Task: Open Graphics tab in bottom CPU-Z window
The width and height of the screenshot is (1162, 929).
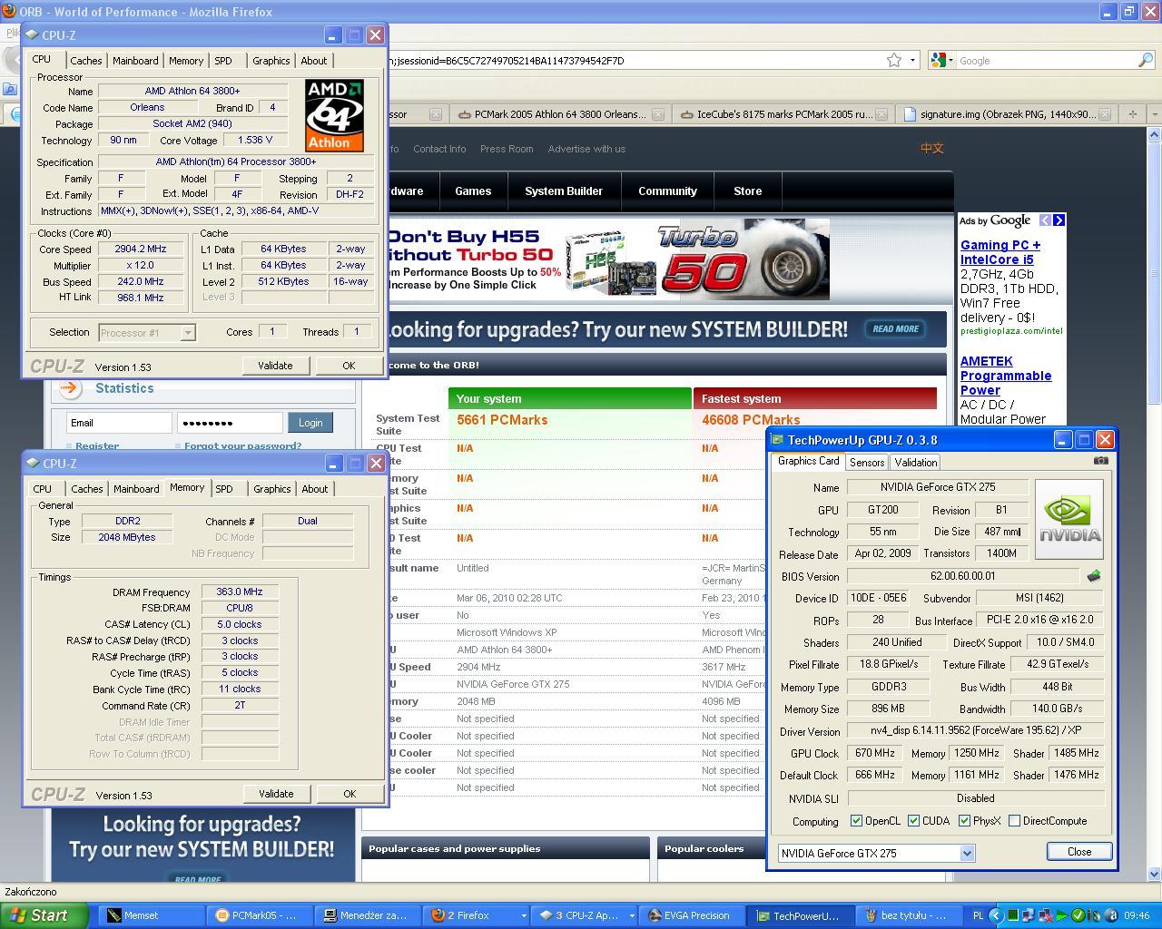Action: click(272, 489)
